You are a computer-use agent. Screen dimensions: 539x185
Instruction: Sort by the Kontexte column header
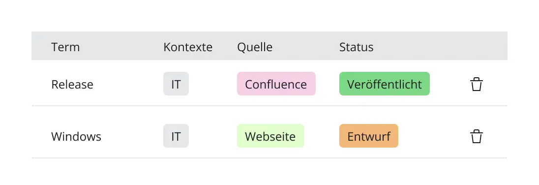(188, 47)
